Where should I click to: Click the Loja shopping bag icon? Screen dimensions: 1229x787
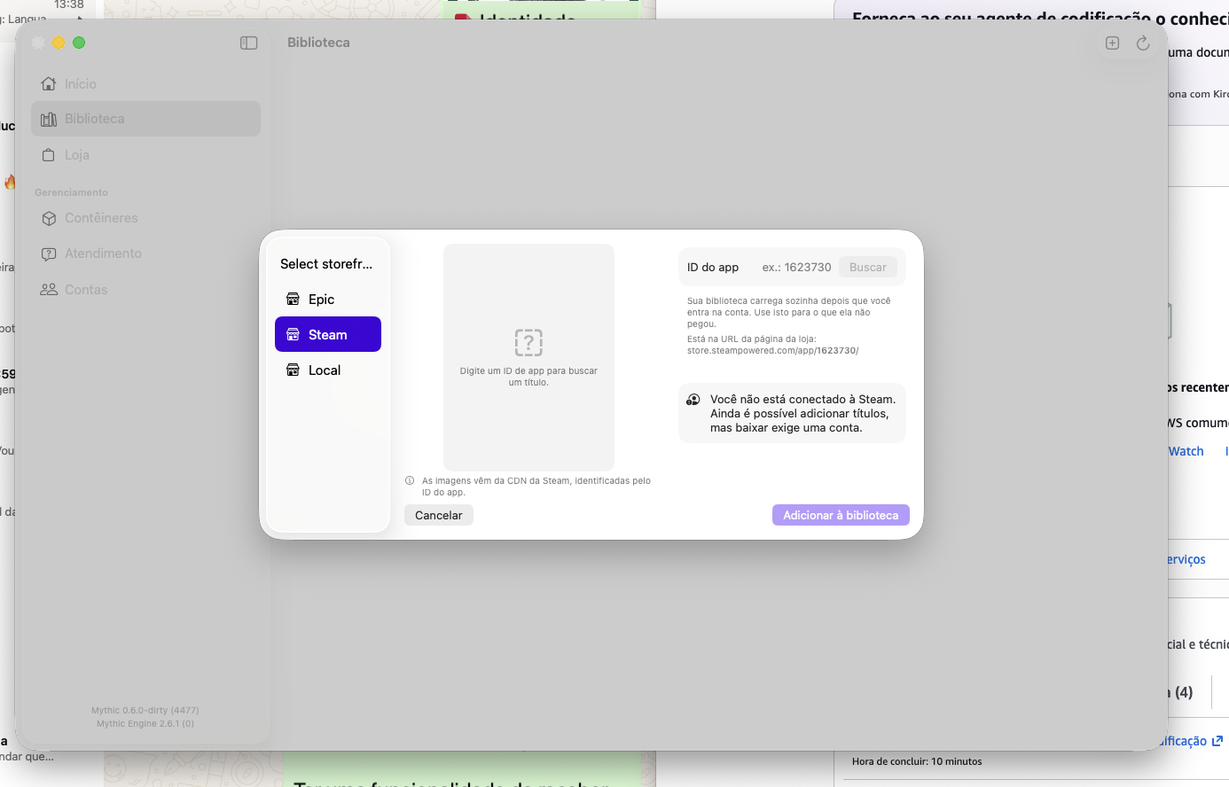click(x=49, y=155)
